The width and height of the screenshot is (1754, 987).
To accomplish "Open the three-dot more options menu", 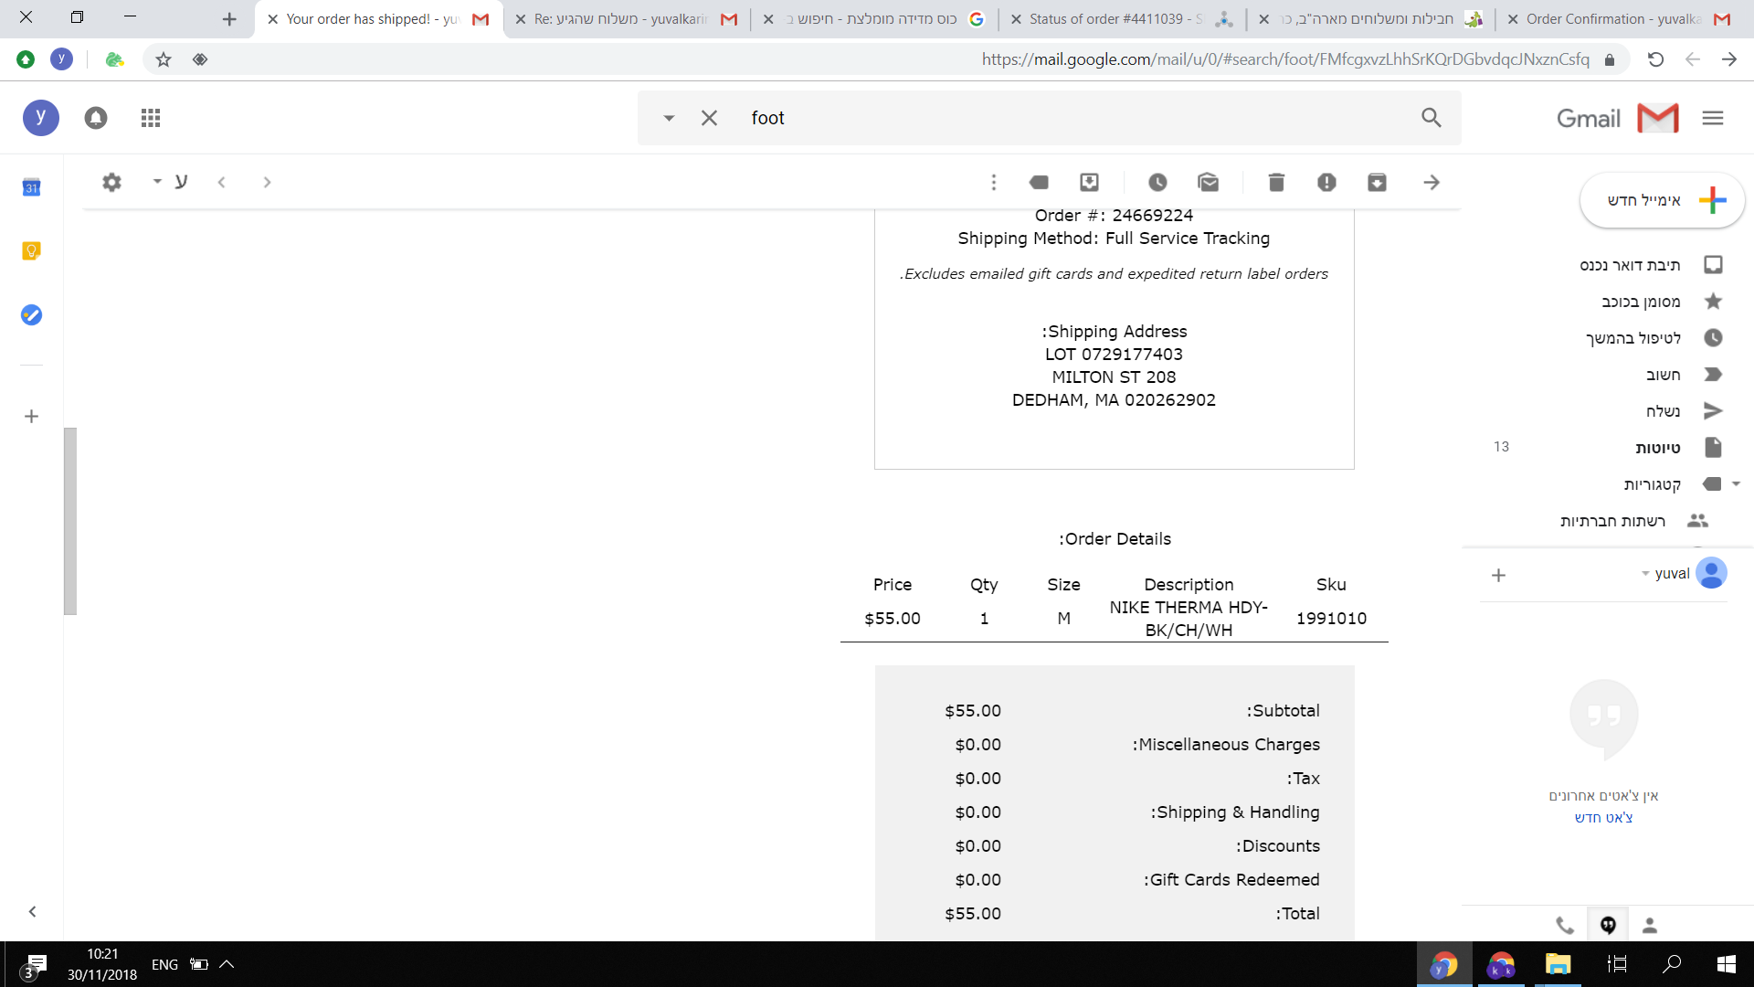I will pos(993,183).
